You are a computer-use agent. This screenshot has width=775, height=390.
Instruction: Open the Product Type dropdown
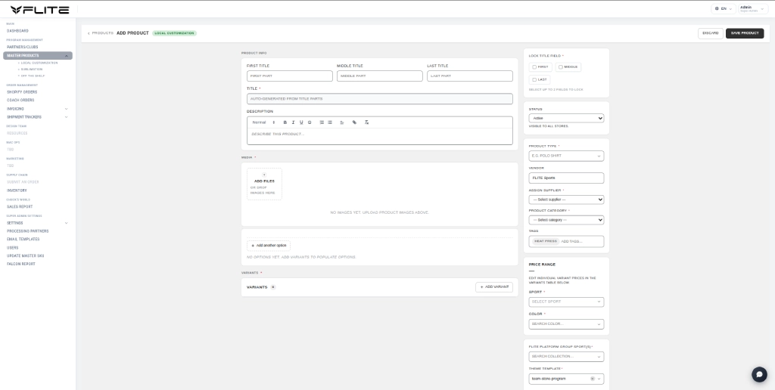pyautogui.click(x=566, y=156)
